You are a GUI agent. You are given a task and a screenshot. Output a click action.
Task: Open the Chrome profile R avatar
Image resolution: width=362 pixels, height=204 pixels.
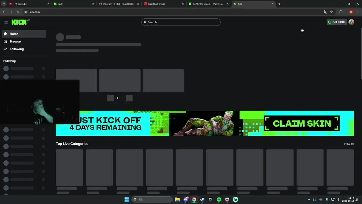(x=351, y=12)
